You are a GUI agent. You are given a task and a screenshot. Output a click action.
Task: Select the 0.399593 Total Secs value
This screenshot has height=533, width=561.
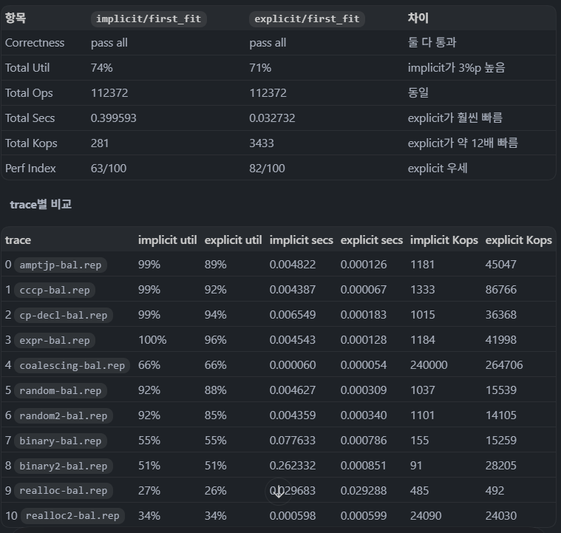(113, 118)
